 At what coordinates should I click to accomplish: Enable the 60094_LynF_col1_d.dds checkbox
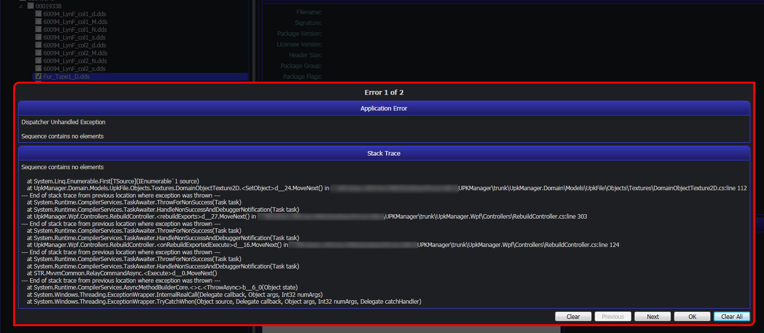[38, 14]
